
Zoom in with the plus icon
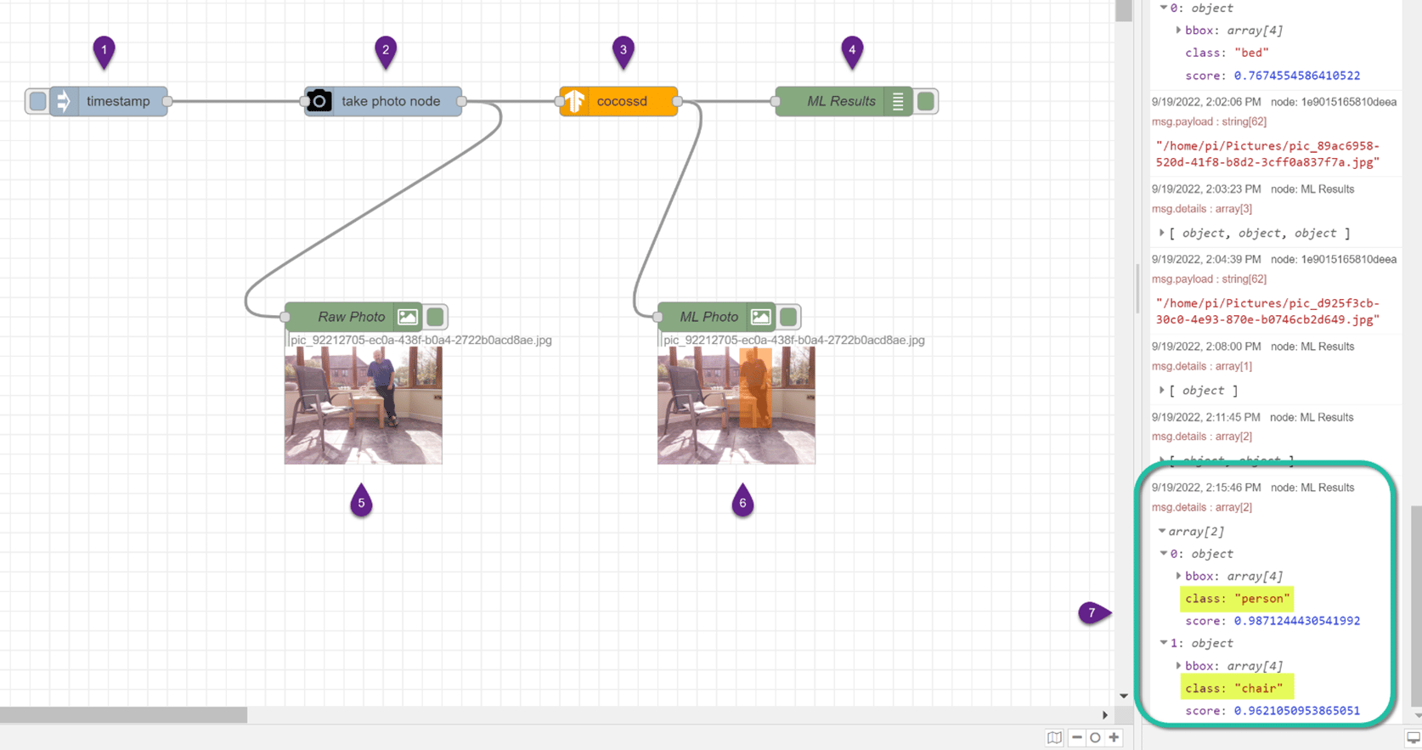(1114, 737)
